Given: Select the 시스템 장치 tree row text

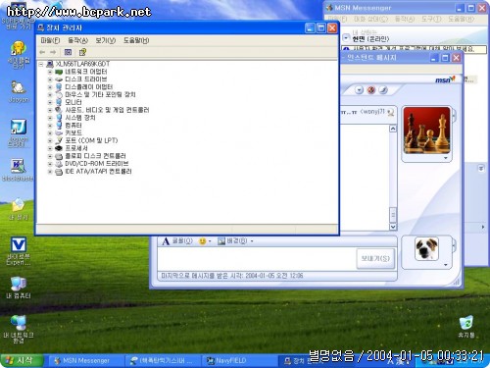Looking at the screenshot, I should [80, 118].
